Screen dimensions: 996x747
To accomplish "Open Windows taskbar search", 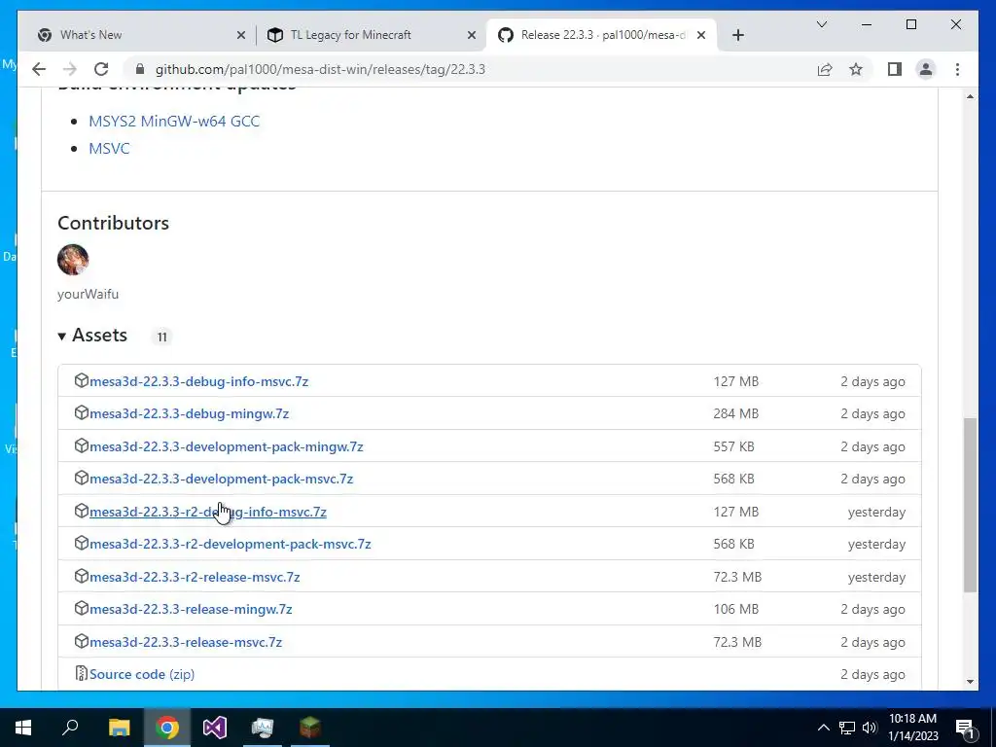I will click(70, 728).
